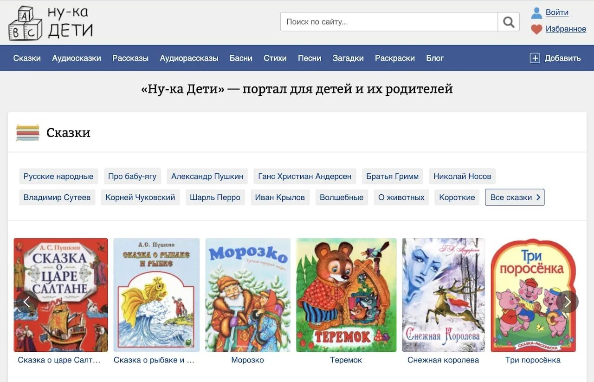Open Загадки in the navigation bar
This screenshot has width=594, height=382.
[348, 58]
